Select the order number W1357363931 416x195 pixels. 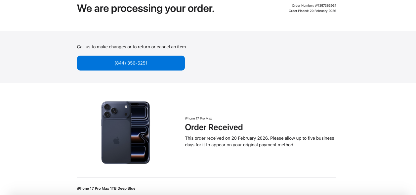(325, 6)
